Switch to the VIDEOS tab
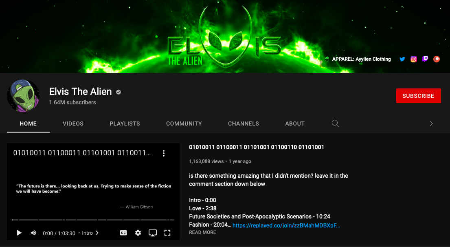 tap(73, 124)
